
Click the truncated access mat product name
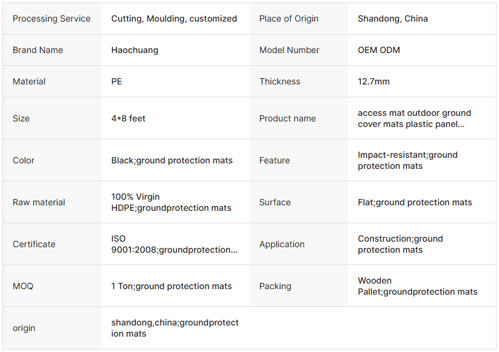[x=414, y=118]
